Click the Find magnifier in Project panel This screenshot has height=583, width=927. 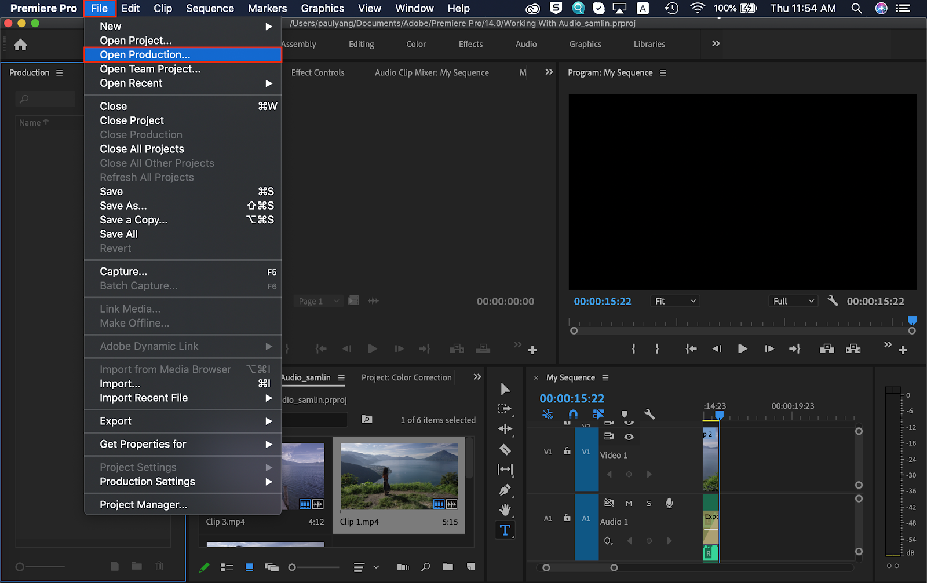point(426,567)
